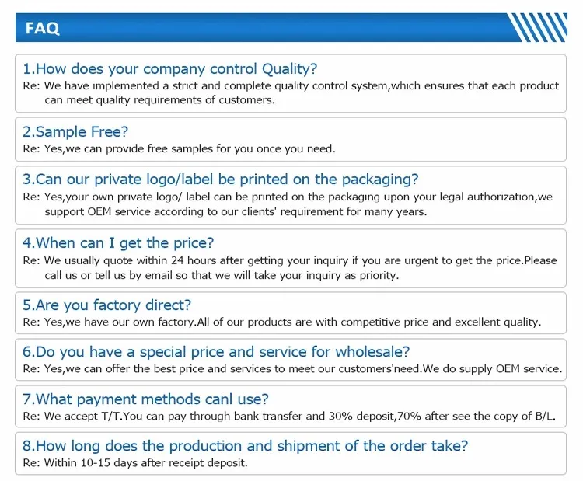
Task: Click the 'call us or tell us by email' line
Action: click(222, 274)
